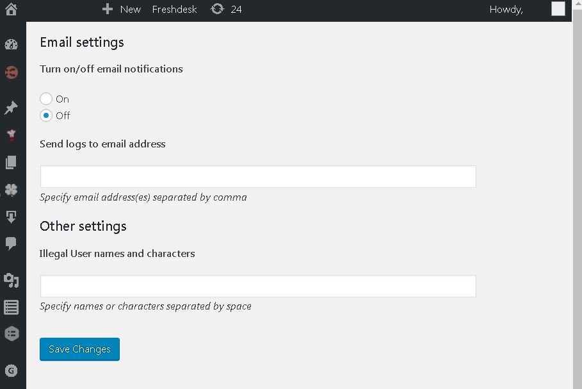Select the Off radio button
The image size is (582, 389).
point(46,115)
